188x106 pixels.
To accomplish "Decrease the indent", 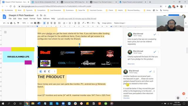I will click(75, 23).
